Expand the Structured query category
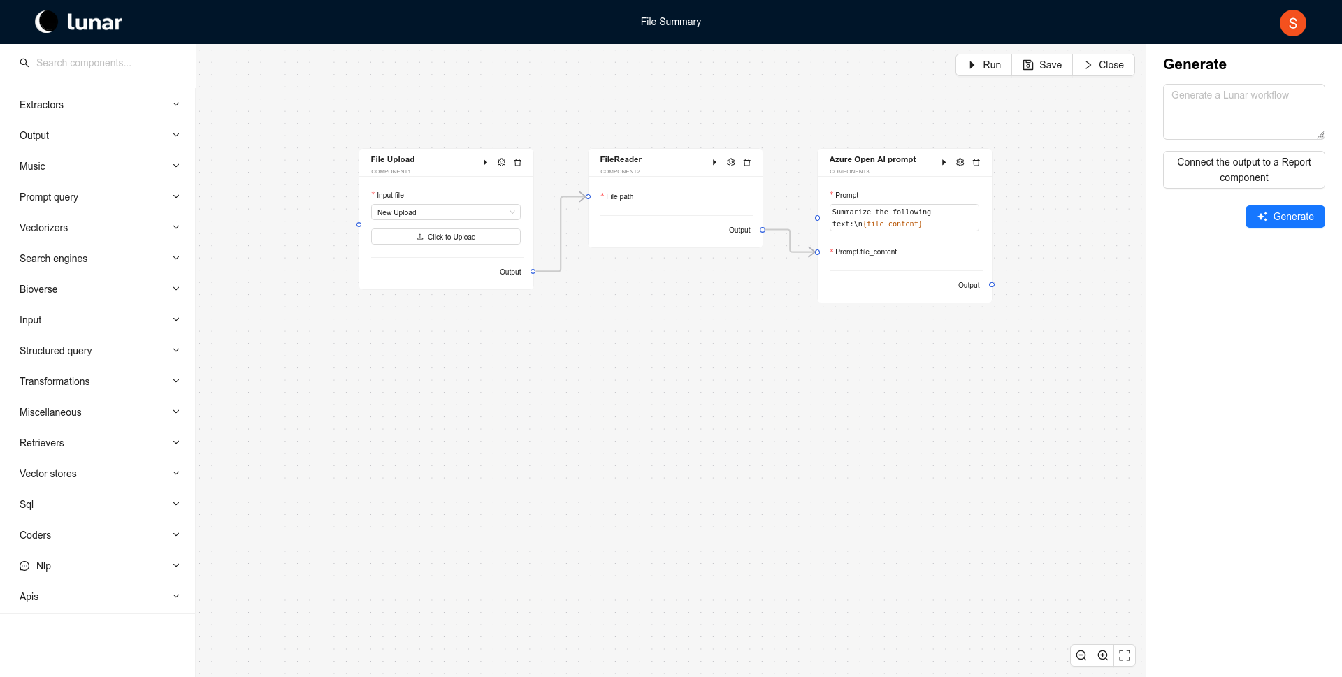Image resolution: width=1342 pixels, height=677 pixels. (x=98, y=351)
